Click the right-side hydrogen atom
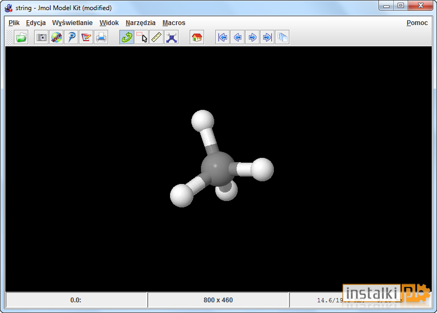 262,170
